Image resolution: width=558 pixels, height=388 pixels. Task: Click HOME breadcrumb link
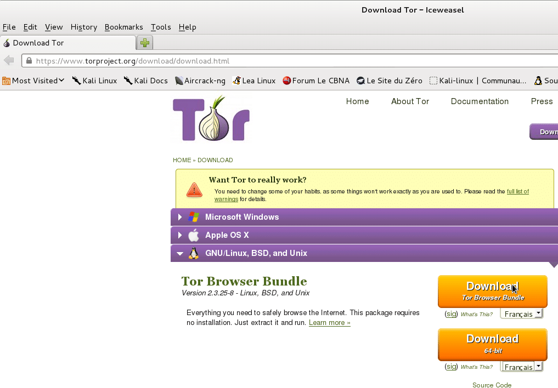click(182, 160)
